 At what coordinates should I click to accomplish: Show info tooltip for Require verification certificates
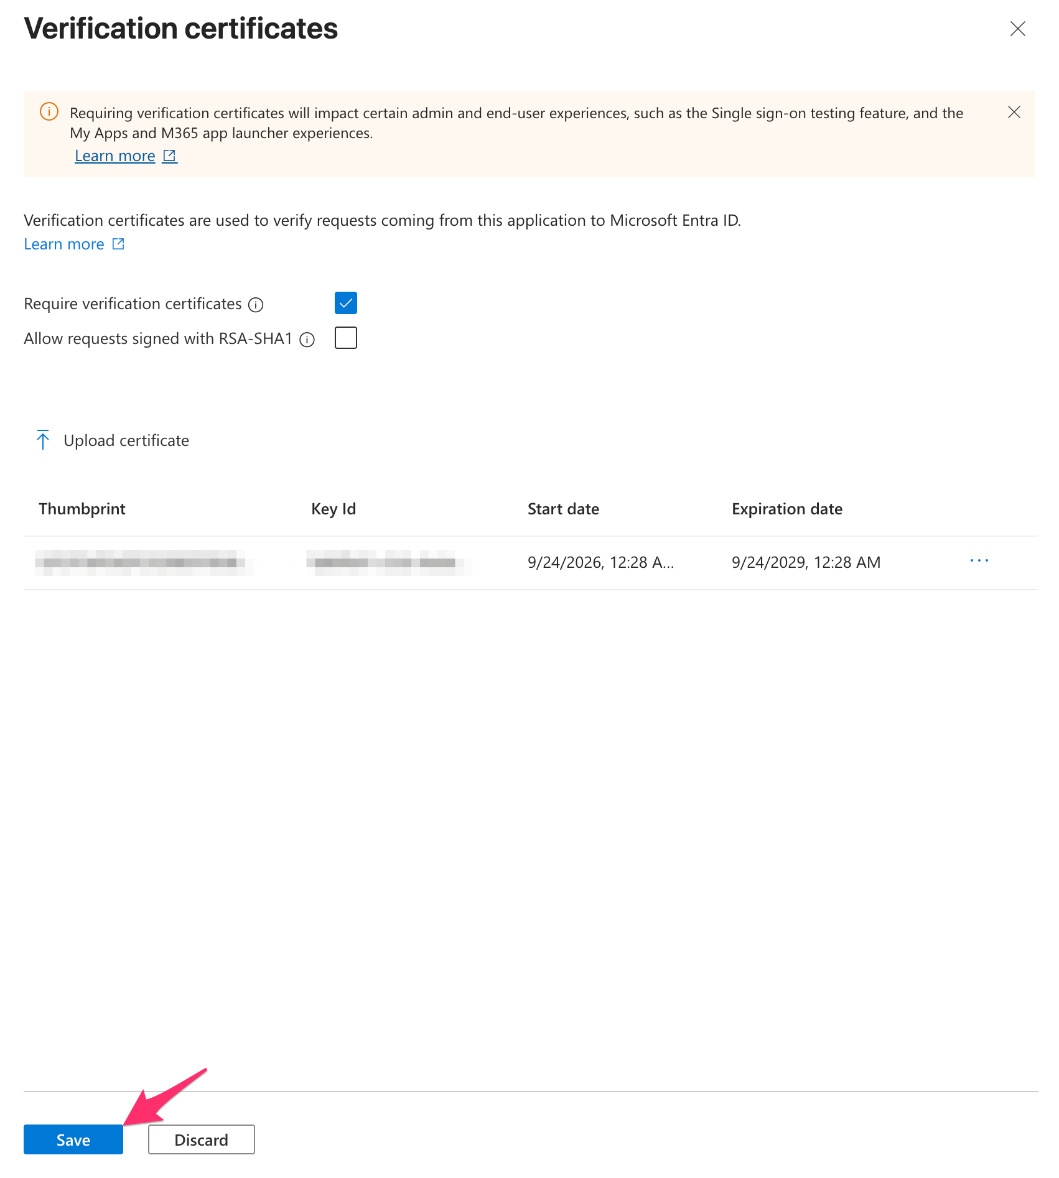pyautogui.click(x=256, y=305)
